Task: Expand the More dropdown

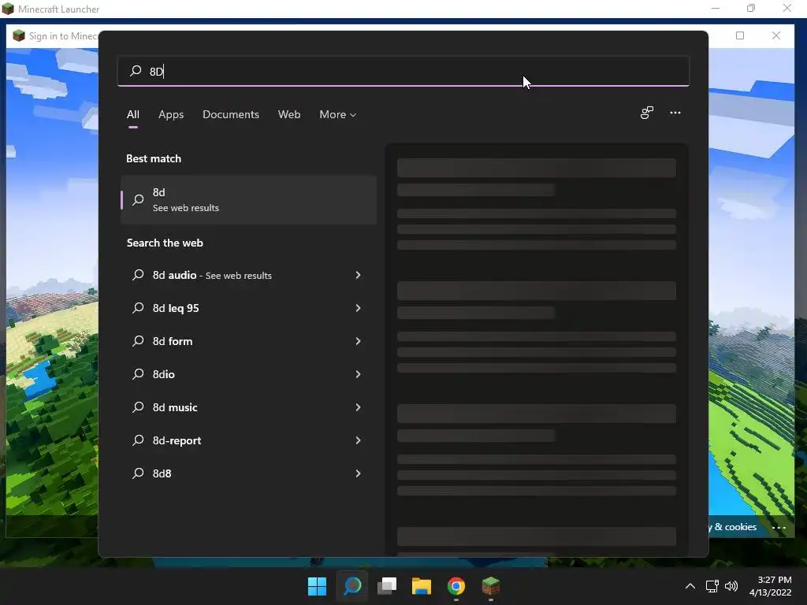Action: coord(337,115)
